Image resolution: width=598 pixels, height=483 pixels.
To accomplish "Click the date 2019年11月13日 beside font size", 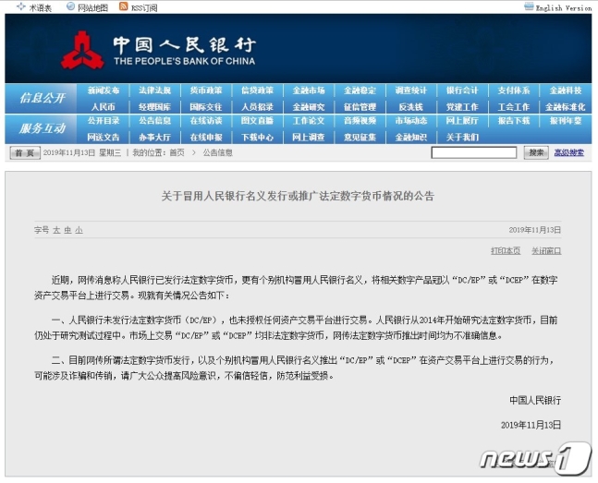I will [x=535, y=230].
